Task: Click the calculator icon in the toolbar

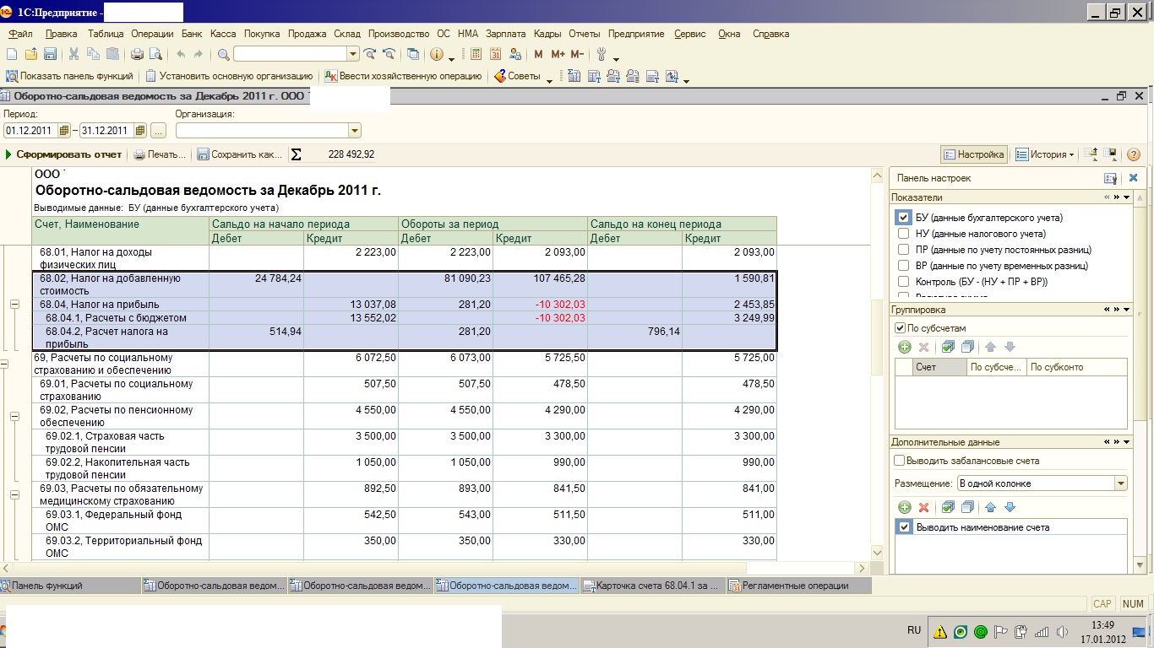Action: click(x=476, y=55)
